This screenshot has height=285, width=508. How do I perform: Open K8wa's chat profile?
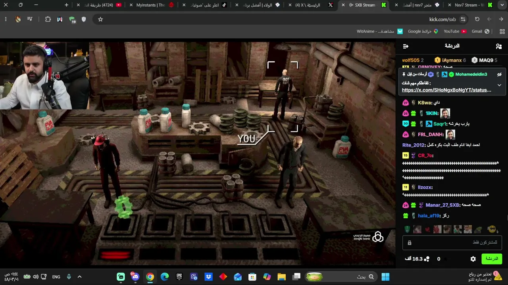(424, 103)
